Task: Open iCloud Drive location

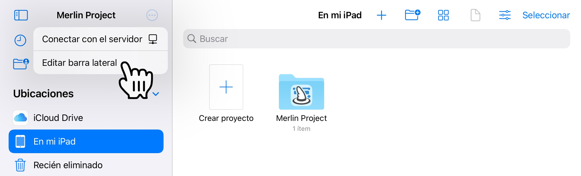Action: pyautogui.click(x=86, y=118)
